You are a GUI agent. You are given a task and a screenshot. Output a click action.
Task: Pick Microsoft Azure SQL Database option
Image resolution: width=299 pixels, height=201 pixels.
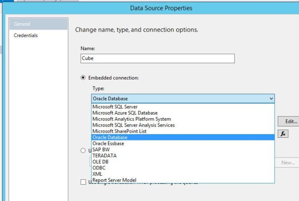(125, 113)
